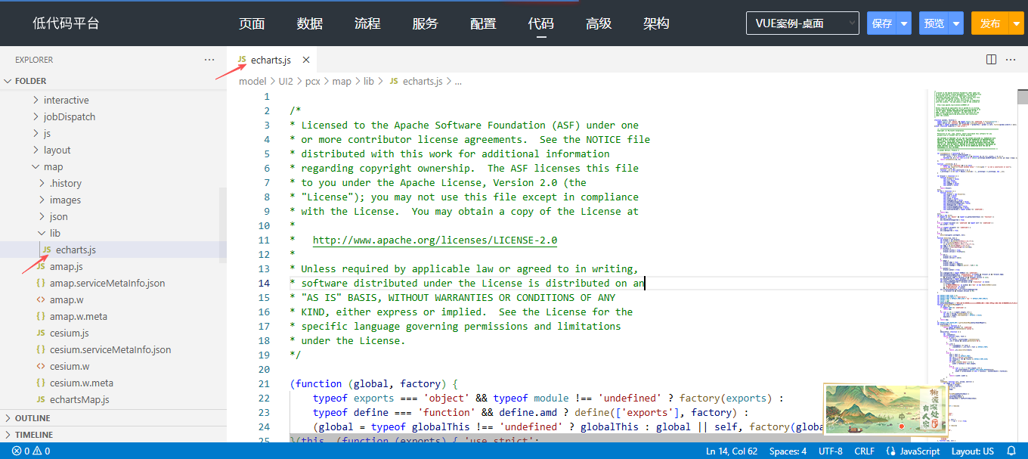Open the Apache license URL link
The width and height of the screenshot is (1028, 459).
click(x=435, y=240)
